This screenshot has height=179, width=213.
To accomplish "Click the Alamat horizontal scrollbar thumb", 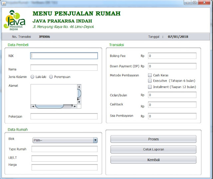I will tap(50, 106).
